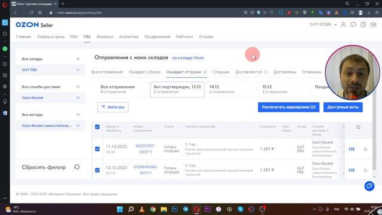The height and width of the screenshot is (215, 382).
Task: Click the barcode icon for posting 69351387-0037-1
Action: click(x=352, y=149)
